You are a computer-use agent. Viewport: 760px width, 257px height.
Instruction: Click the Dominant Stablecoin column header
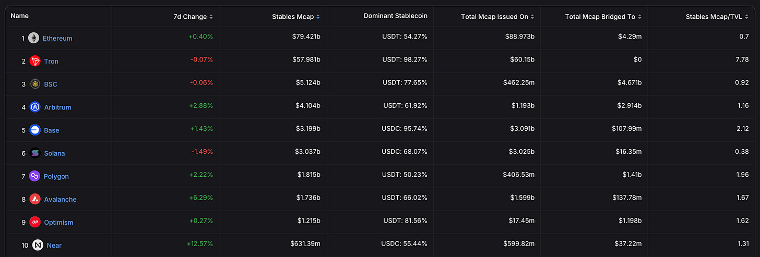[395, 16]
